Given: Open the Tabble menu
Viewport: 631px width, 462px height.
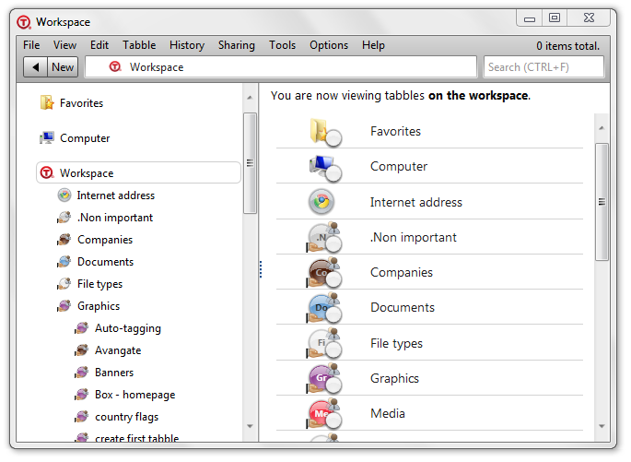Looking at the screenshot, I should (x=139, y=45).
